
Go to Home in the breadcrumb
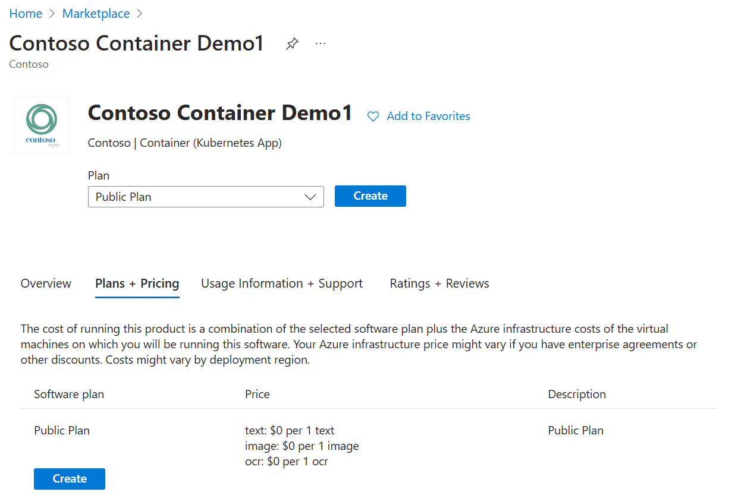(x=26, y=14)
